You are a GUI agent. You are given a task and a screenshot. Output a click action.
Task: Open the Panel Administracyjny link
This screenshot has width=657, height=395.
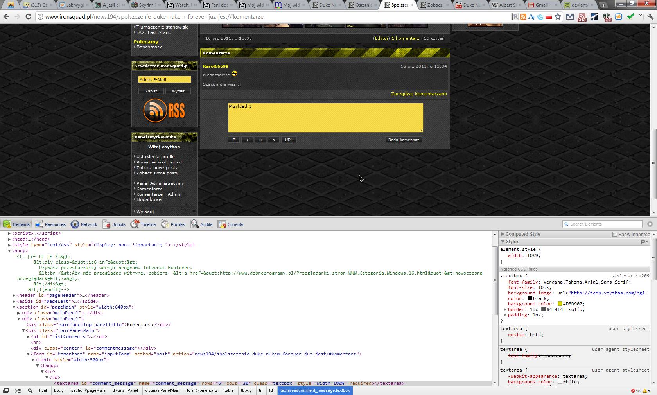(160, 183)
